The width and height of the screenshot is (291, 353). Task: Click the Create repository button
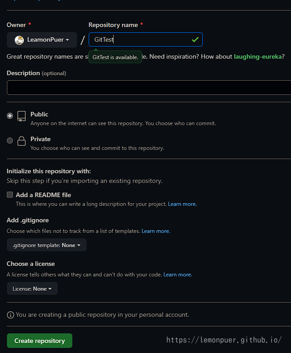tap(39, 341)
